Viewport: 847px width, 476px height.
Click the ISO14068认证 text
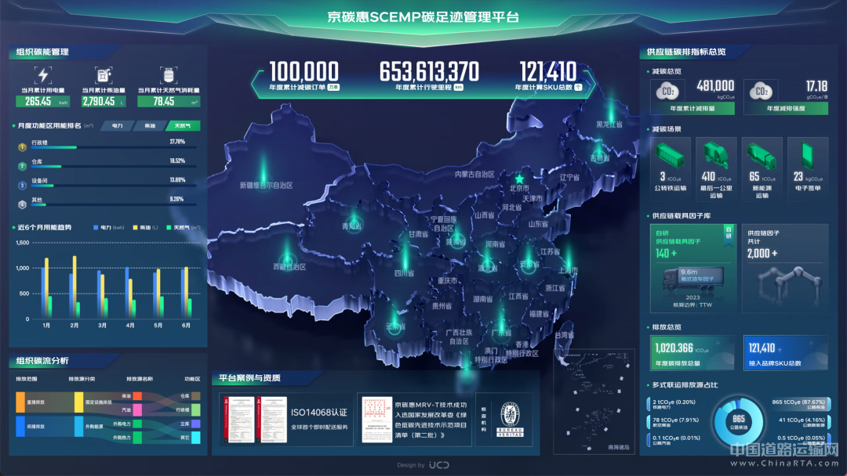(x=318, y=413)
